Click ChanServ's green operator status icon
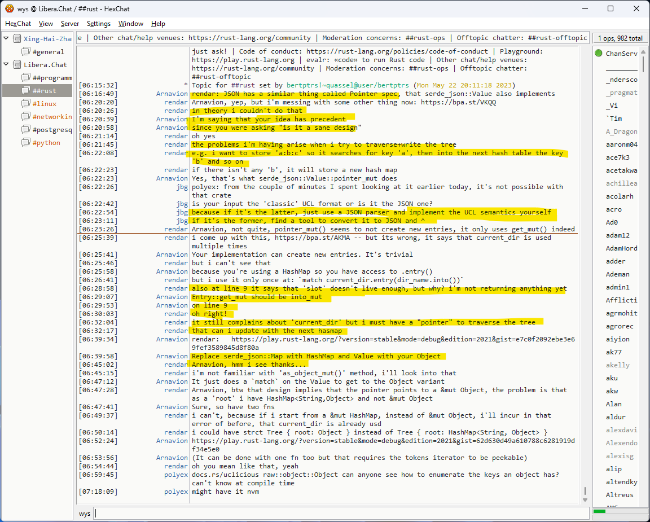 (x=599, y=54)
